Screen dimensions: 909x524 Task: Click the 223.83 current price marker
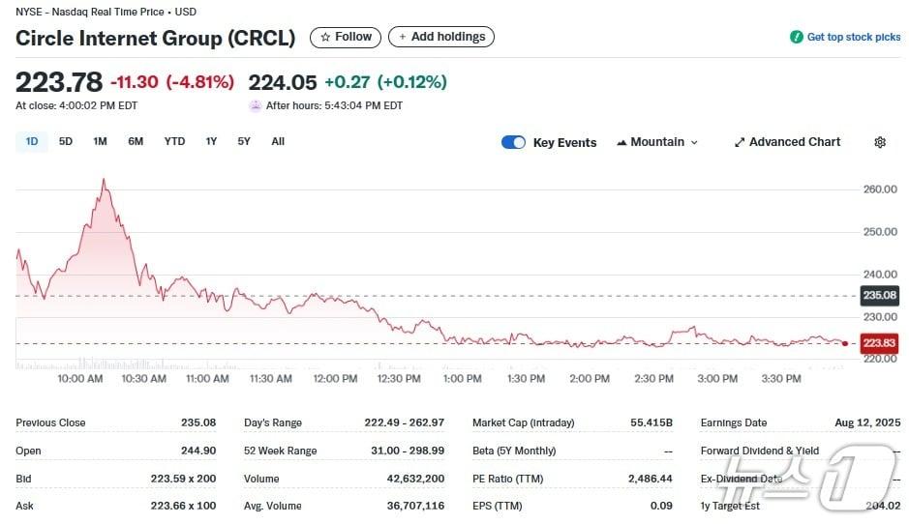(x=879, y=343)
